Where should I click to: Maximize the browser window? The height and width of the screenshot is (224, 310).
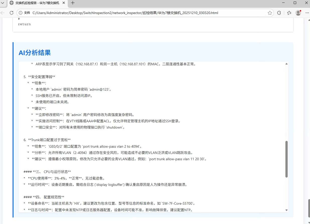(x=295, y=3)
